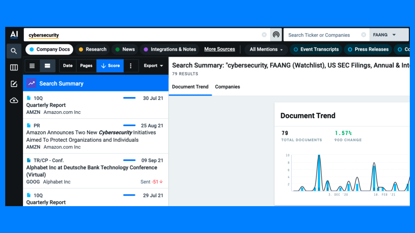The width and height of the screenshot is (415, 233).
Task: Toggle the Company Docs source filter
Action: point(49,49)
